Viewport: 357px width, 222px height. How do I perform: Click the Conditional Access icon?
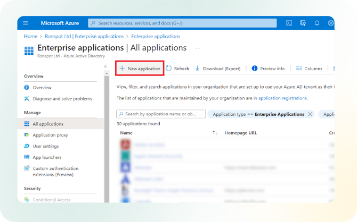27,200
